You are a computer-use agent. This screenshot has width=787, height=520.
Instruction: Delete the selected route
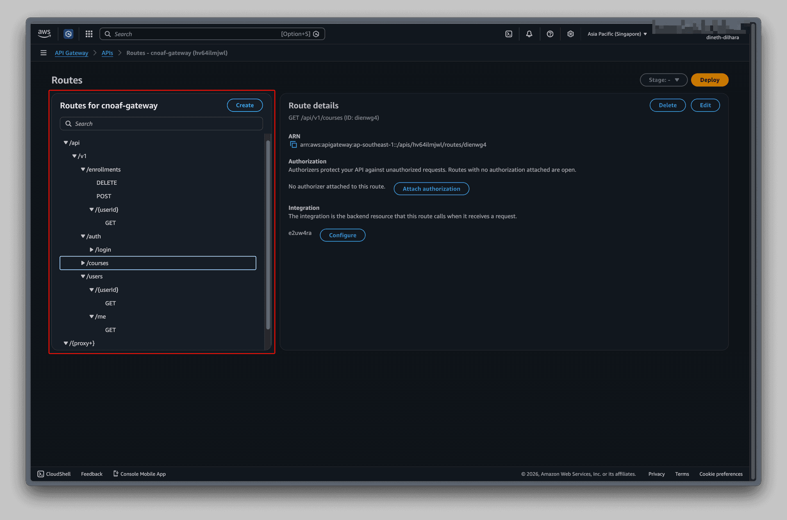pyautogui.click(x=667, y=105)
